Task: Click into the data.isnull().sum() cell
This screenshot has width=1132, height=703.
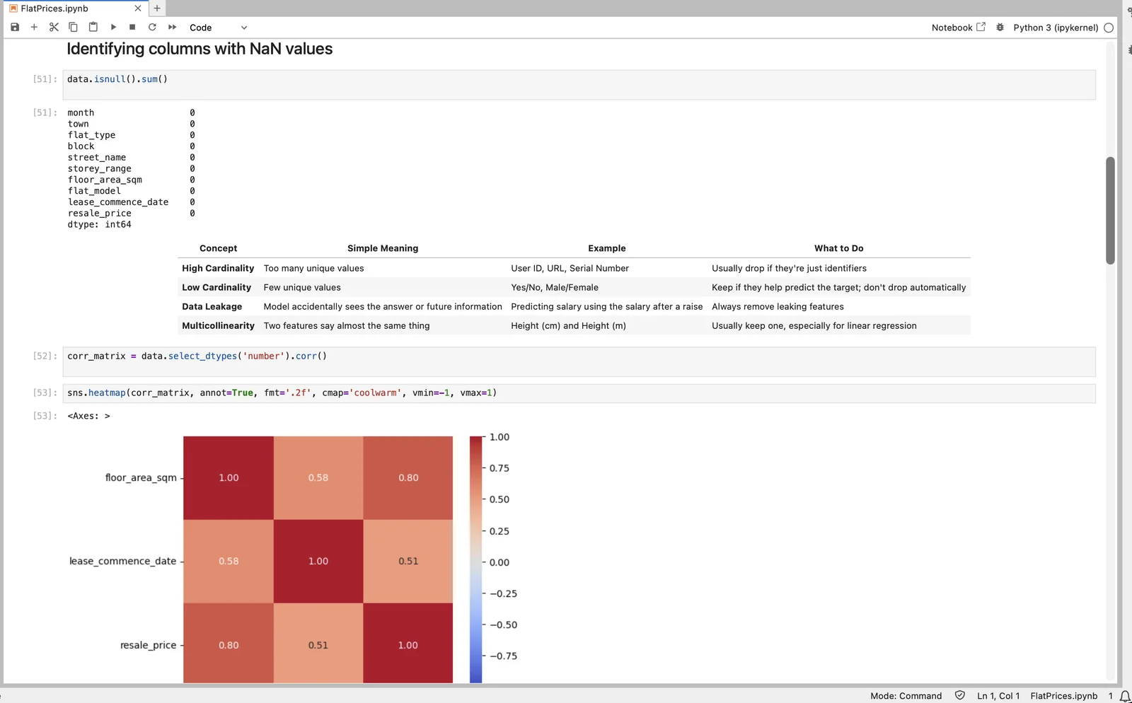Action: (579, 85)
